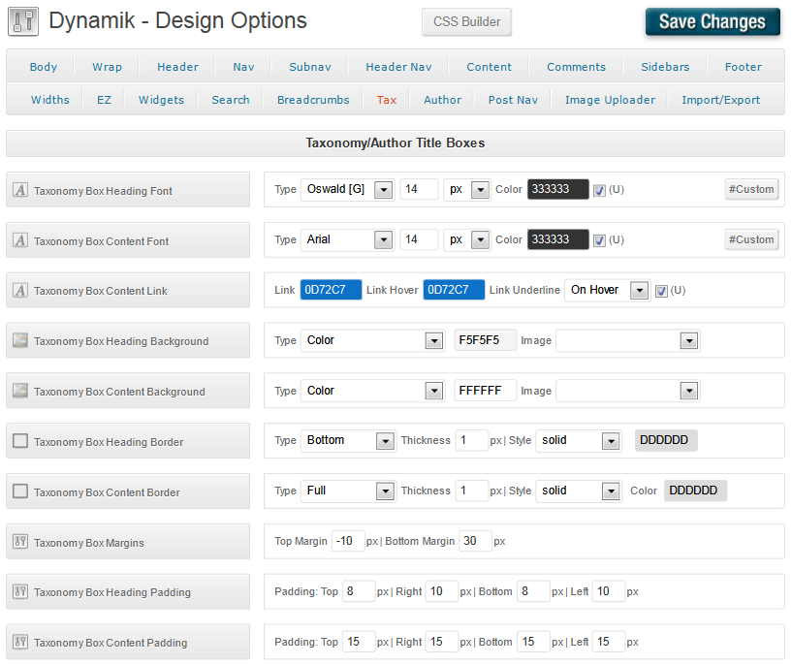This screenshot has width=792, height=665.
Task: Toggle the (U) checkbox for Heading Font
Action: coord(599,190)
